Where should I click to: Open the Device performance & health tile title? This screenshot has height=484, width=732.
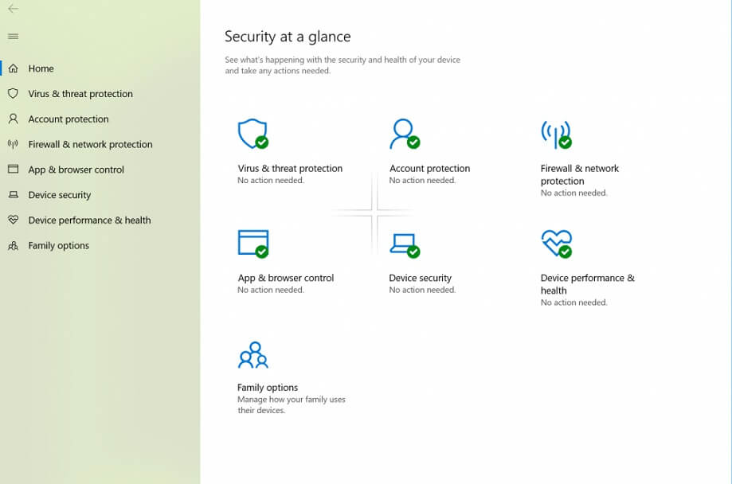[587, 283]
